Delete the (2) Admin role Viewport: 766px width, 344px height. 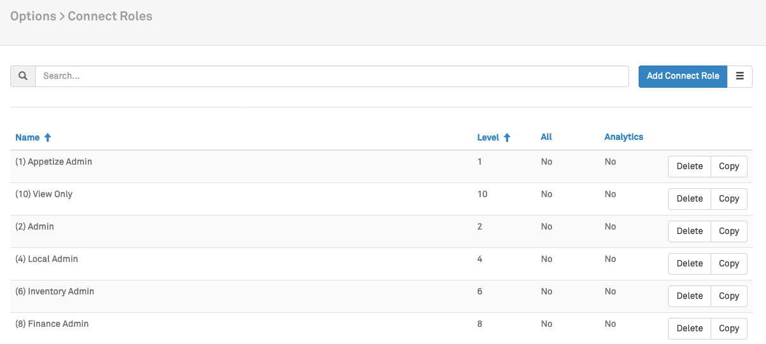[x=689, y=231]
